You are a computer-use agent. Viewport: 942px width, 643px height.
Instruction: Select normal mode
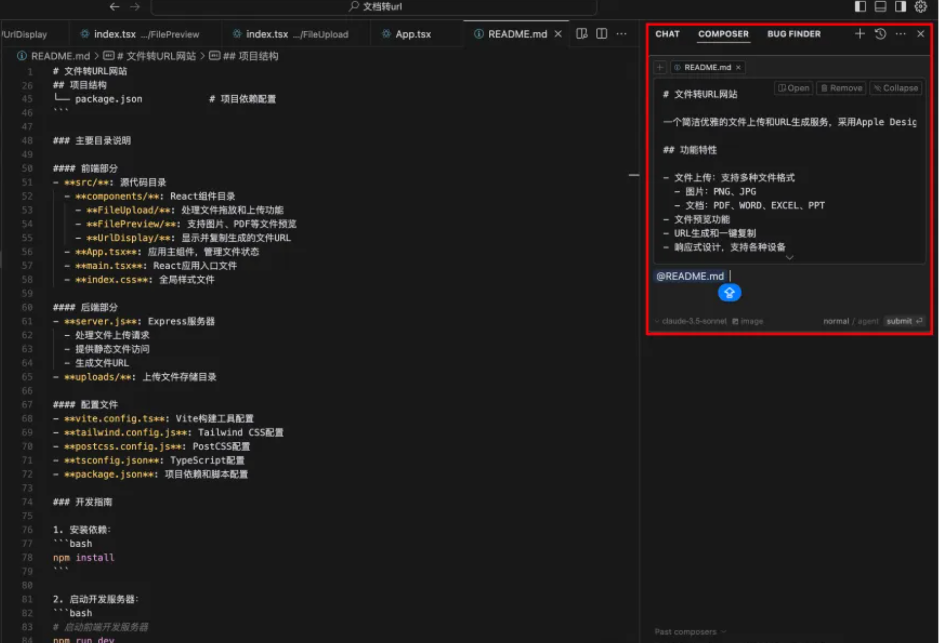tap(835, 321)
